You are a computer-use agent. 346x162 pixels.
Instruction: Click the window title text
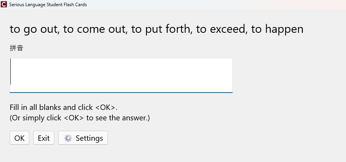click(x=48, y=5)
